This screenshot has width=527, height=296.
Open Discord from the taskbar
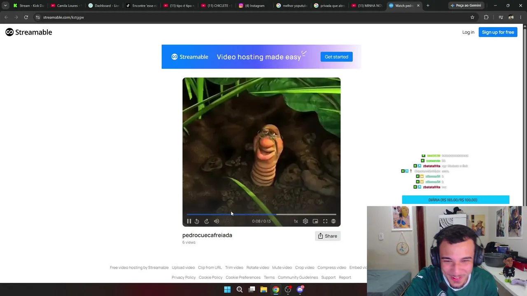coord(300,289)
